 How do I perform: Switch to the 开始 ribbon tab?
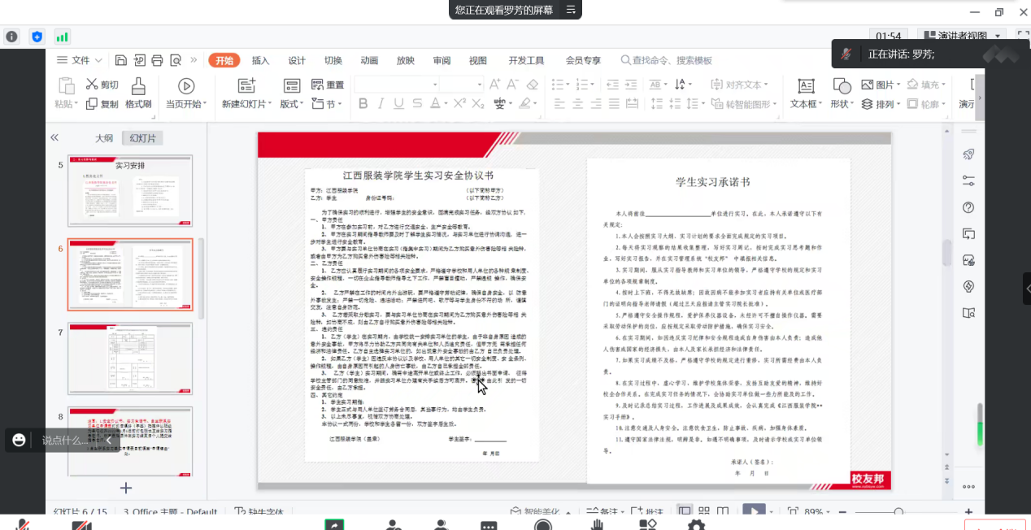tap(224, 60)
